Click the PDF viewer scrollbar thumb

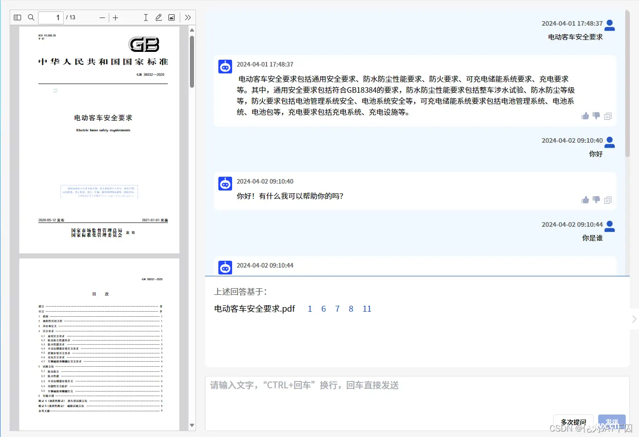pos(192,62)
